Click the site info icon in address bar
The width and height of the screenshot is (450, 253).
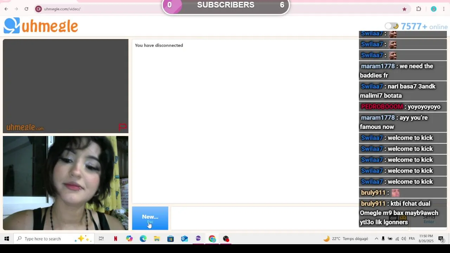(39, 9)
